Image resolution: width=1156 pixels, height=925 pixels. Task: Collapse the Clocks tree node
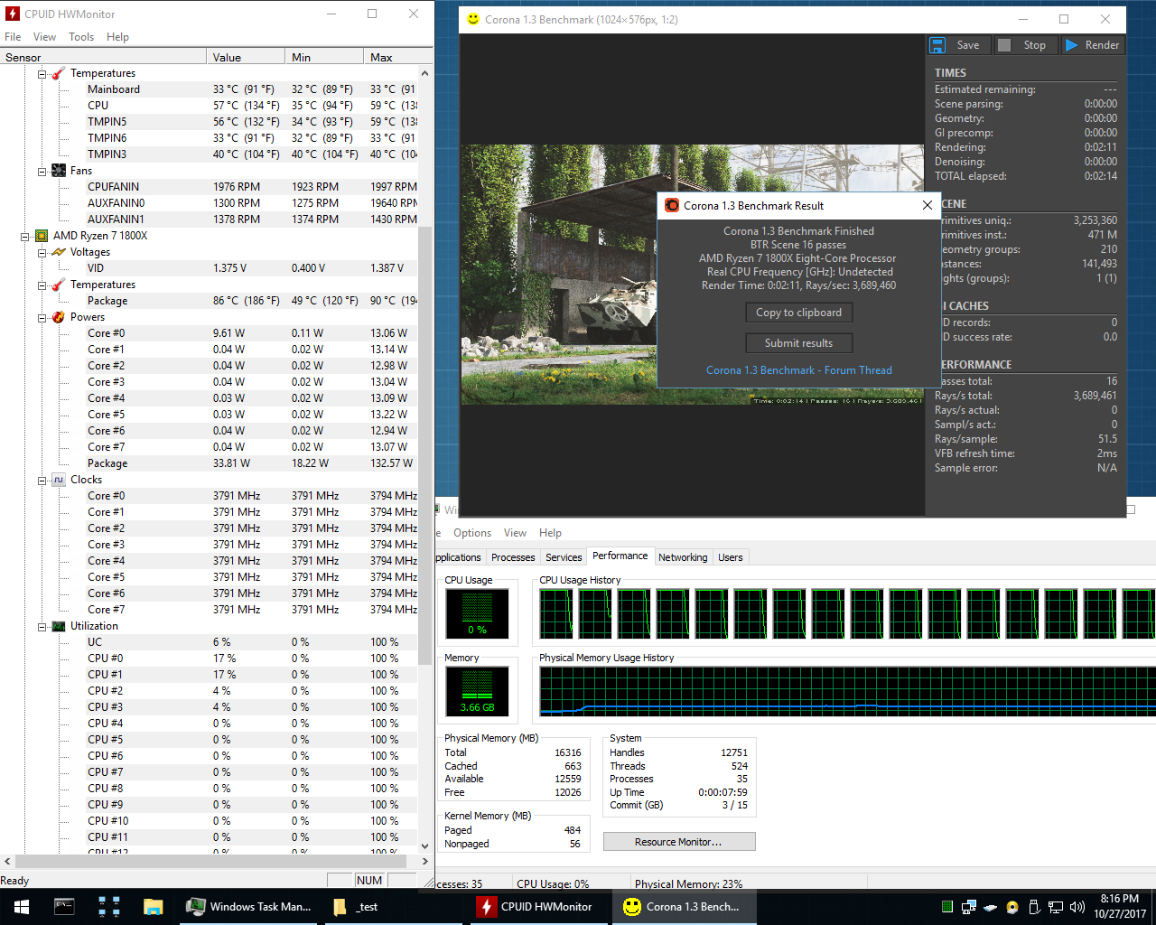(x=42, y=480)
